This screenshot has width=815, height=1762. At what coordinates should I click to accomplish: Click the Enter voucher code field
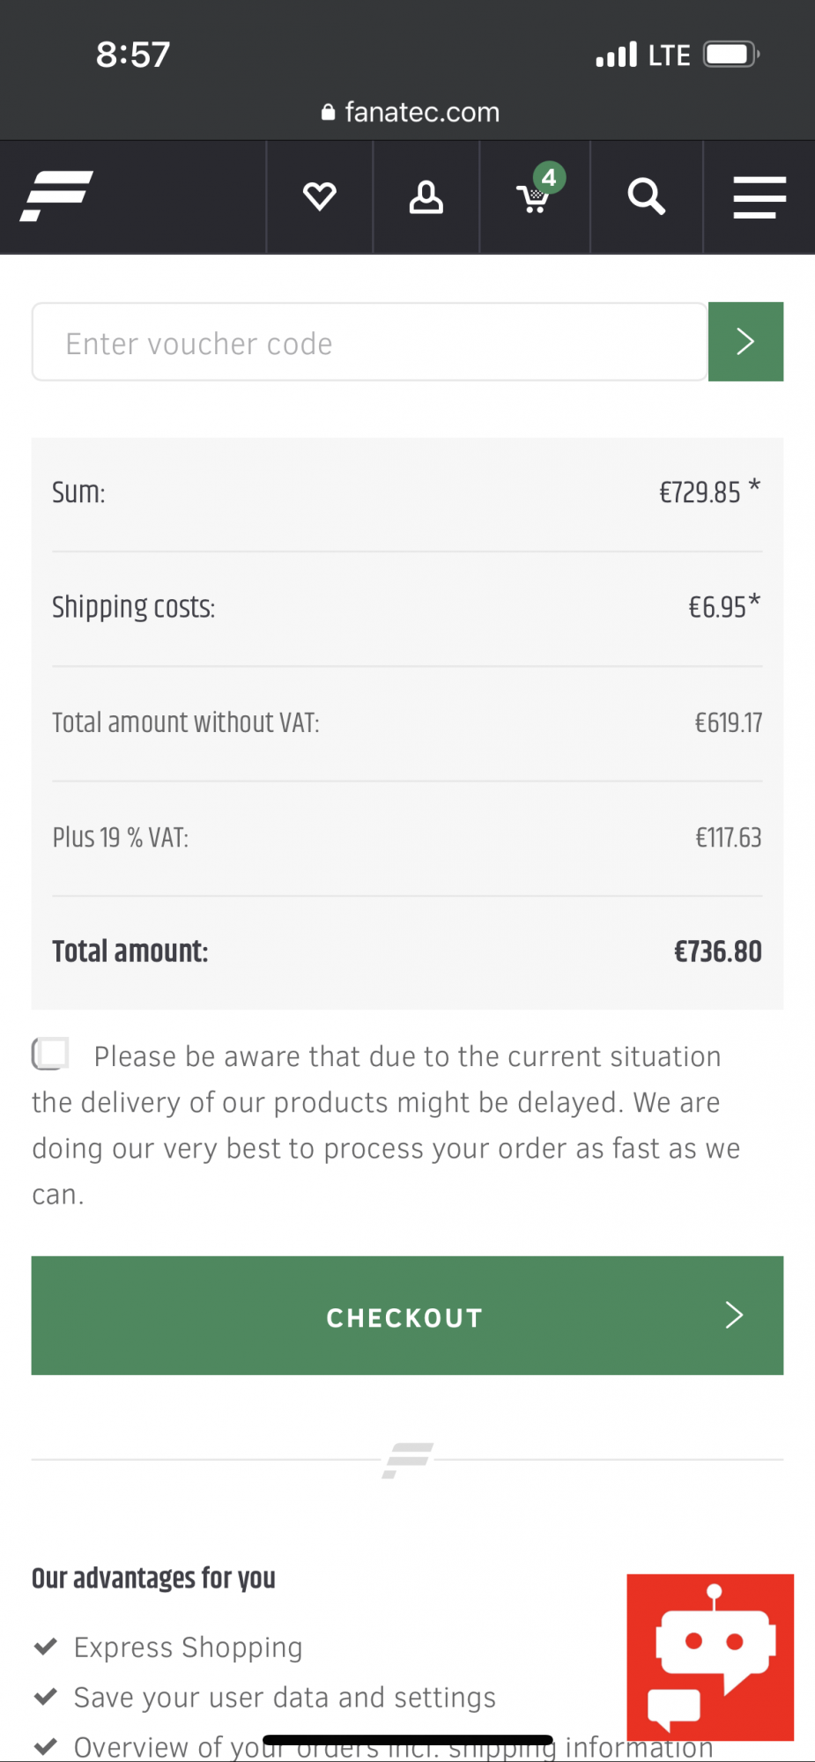click(x=369, y=342)
